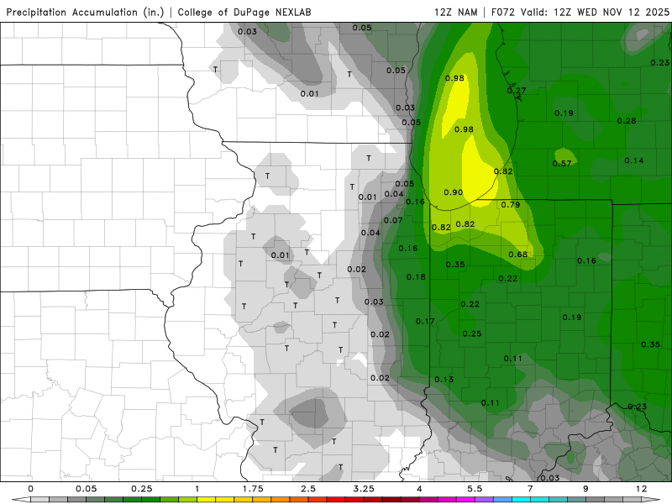Screen dimensions: 672x504
Task: Click the colorbar legend label "4"
Action: (x=419, y=489)
